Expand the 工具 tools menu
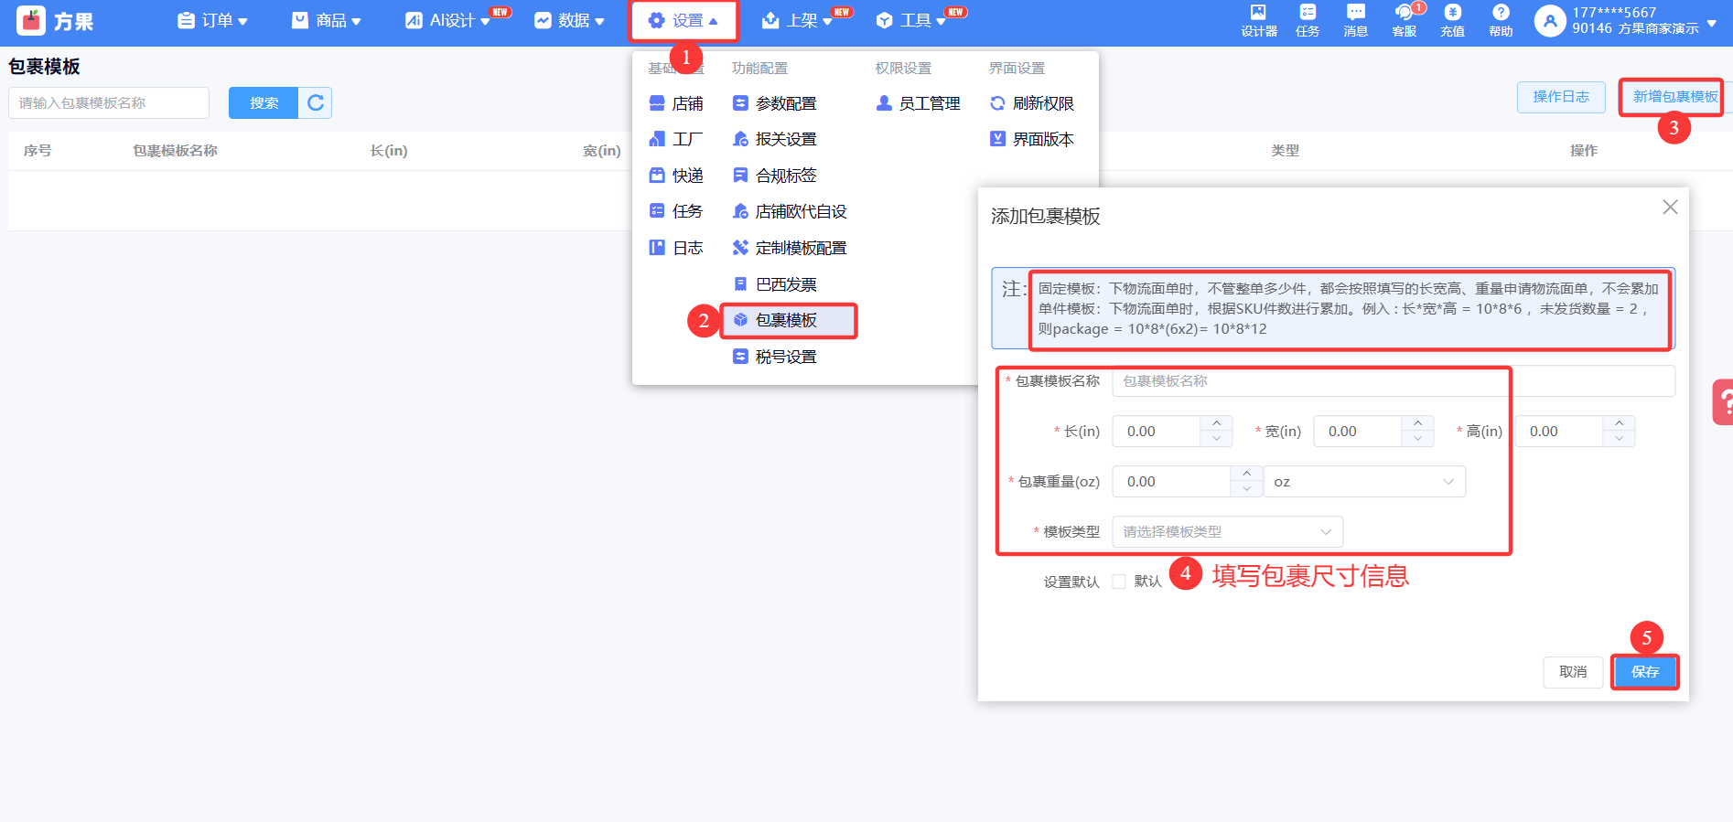 (x=910, y=21)
